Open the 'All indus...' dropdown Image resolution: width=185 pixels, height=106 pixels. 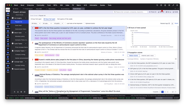pos(36,23)
